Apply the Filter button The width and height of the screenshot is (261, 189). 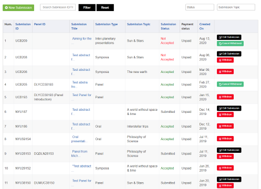(x=87, y=8)
